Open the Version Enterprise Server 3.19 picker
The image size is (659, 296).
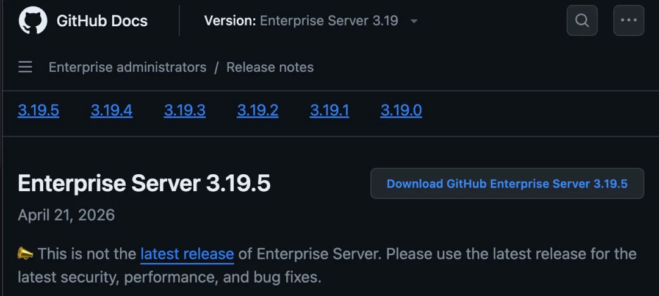311,21
